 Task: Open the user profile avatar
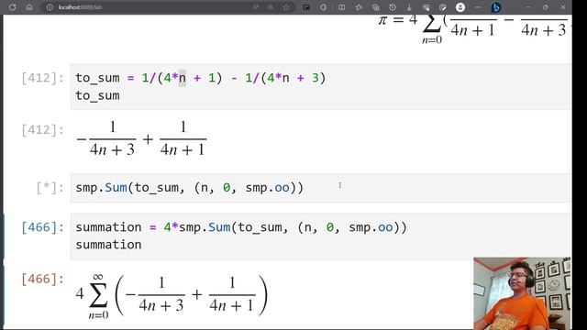click(460, 7)
